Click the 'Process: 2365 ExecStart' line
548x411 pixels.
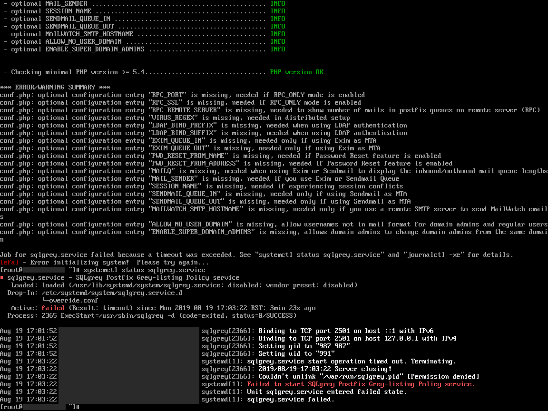pyautogui.click(x=152, y=315)
